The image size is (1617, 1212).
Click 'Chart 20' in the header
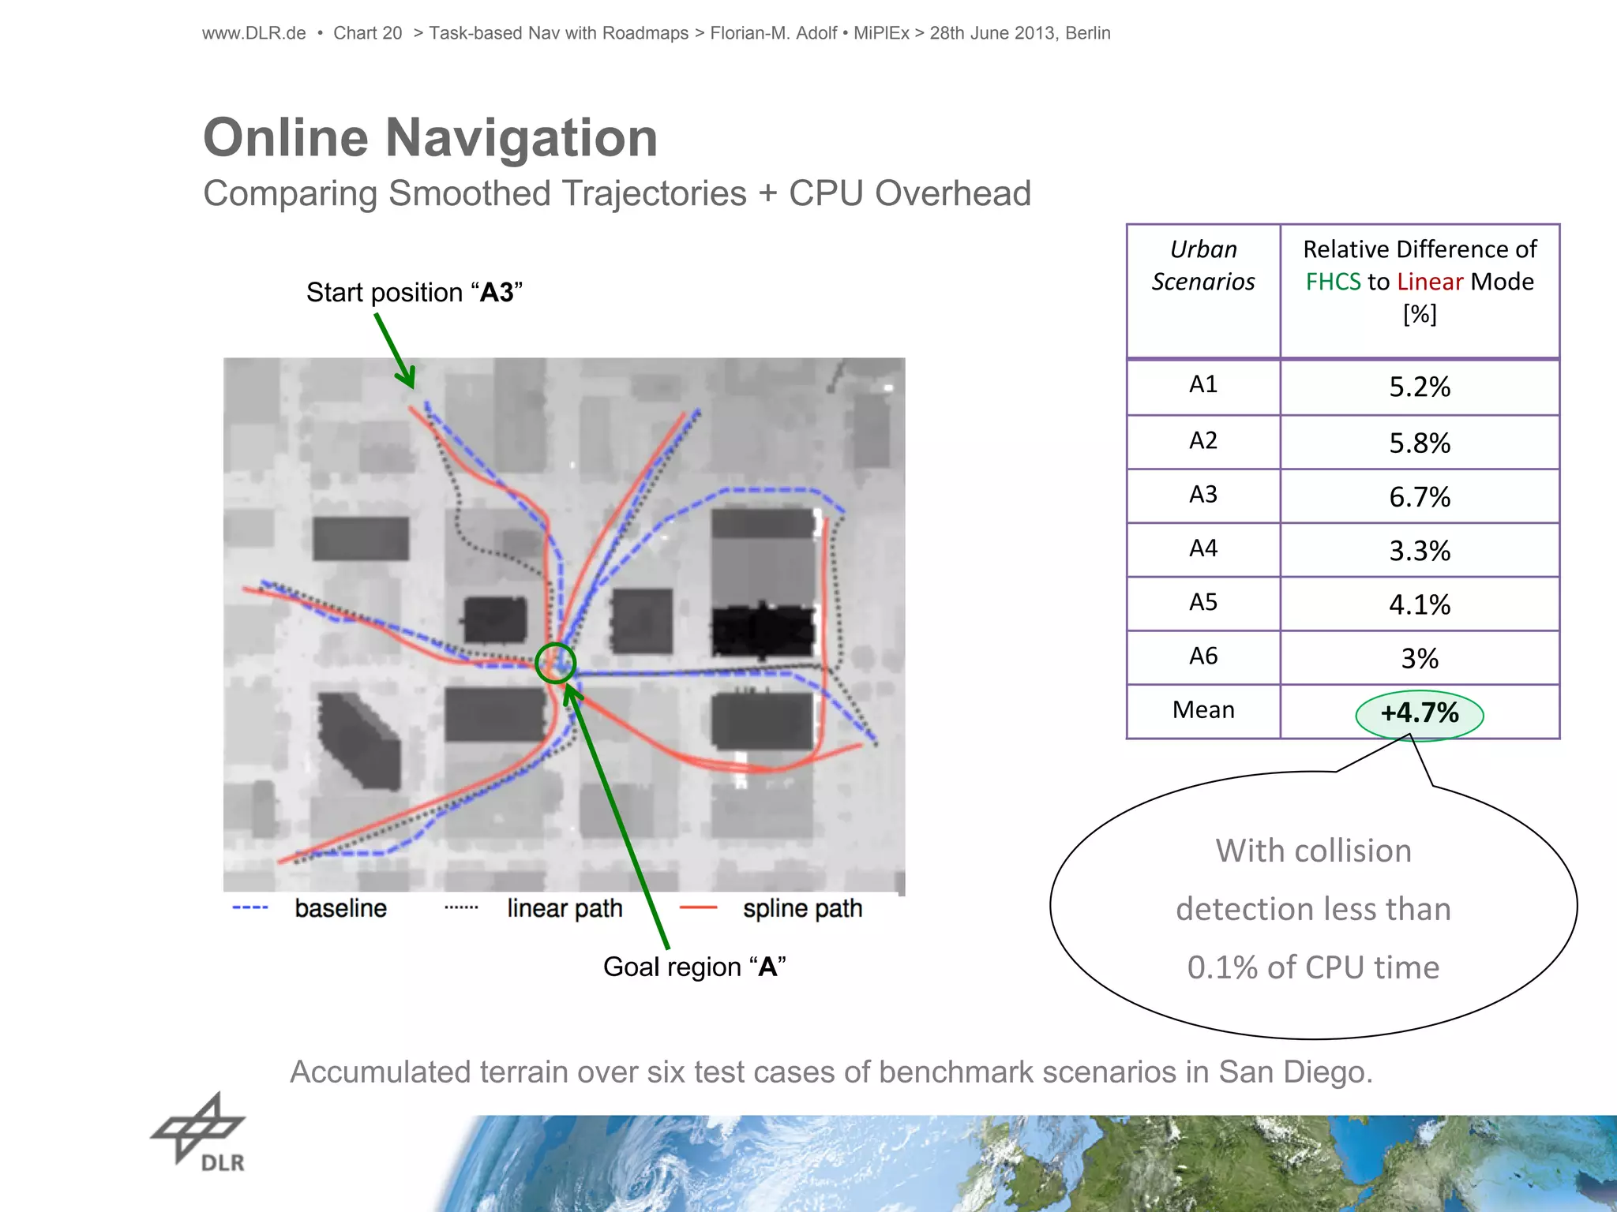(x=367, y=33)
